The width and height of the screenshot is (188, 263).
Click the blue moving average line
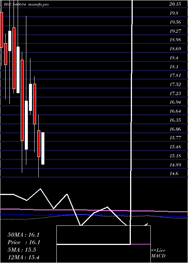[94, 215]
